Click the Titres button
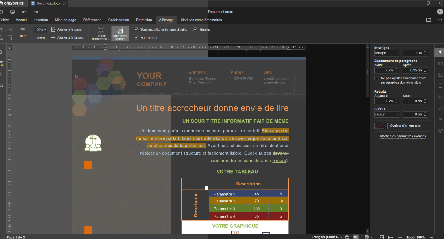 click(x=23, y=33)
